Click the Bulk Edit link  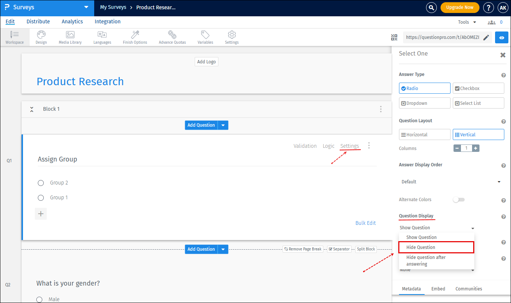point(365,223)
